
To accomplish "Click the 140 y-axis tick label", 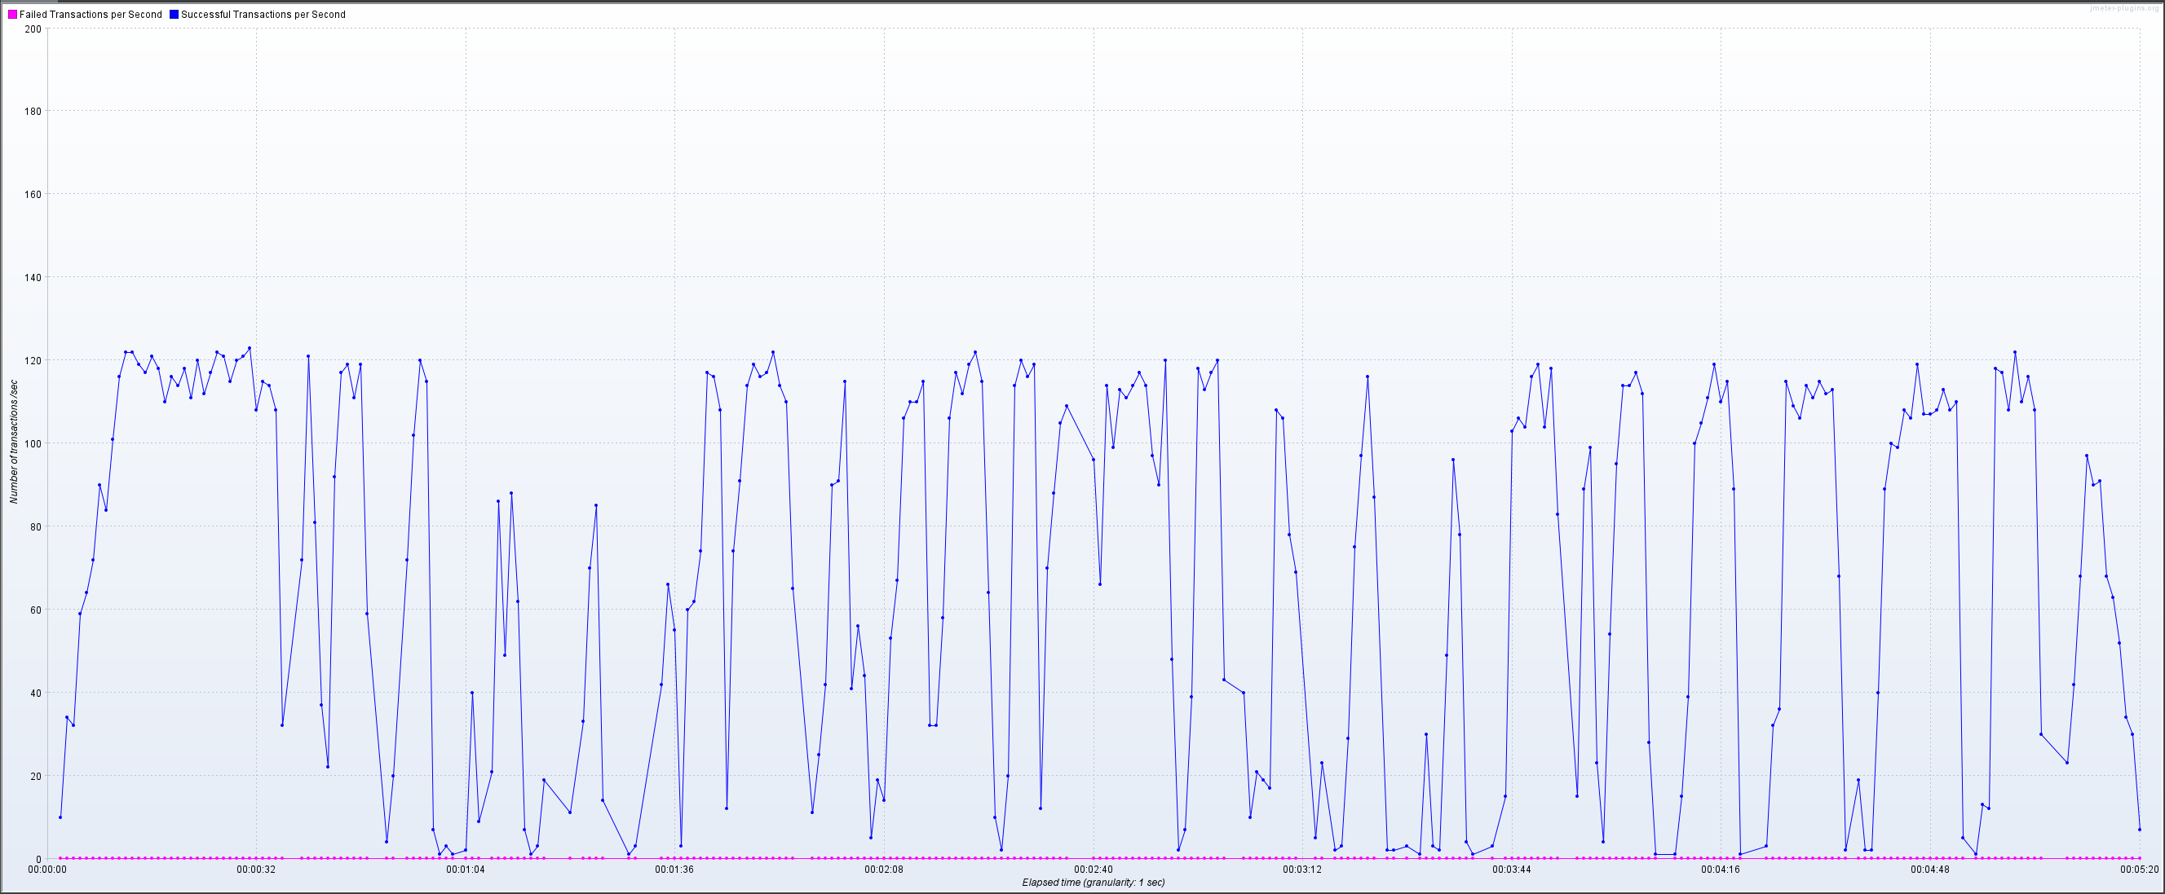I will [33, 277].
